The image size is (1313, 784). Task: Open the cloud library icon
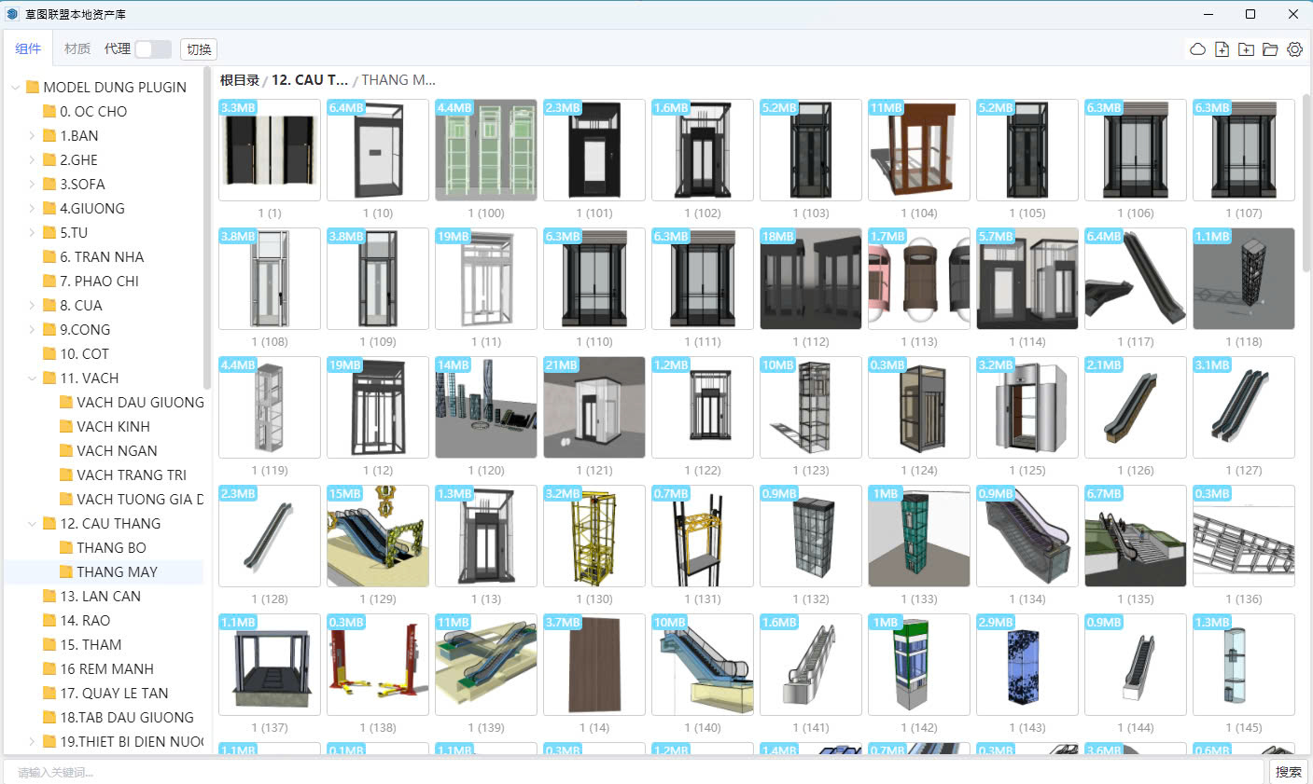1197,49
